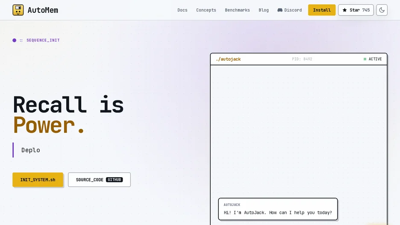The width and height of the screenshot is (400, 225).
Task: Click the ./autojack terminal title
Action: [228, 59]
